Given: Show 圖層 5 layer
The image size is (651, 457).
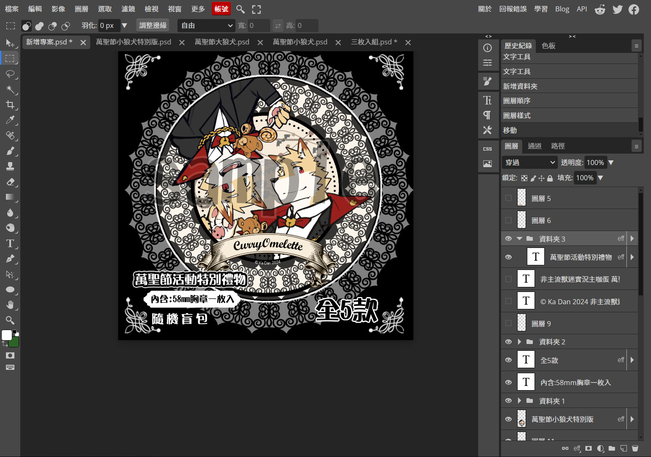Looking at the screenshot, I should click(509, 198).
